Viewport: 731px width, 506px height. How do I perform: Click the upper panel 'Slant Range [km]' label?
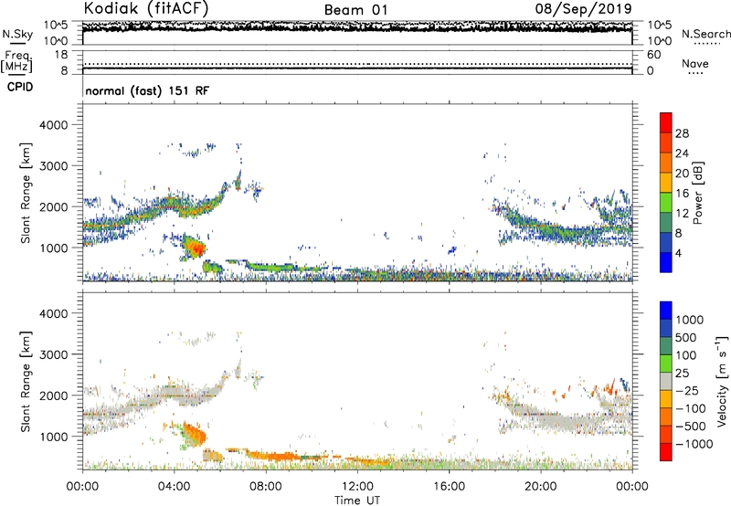pyautogui.click(x=26, y=193)
